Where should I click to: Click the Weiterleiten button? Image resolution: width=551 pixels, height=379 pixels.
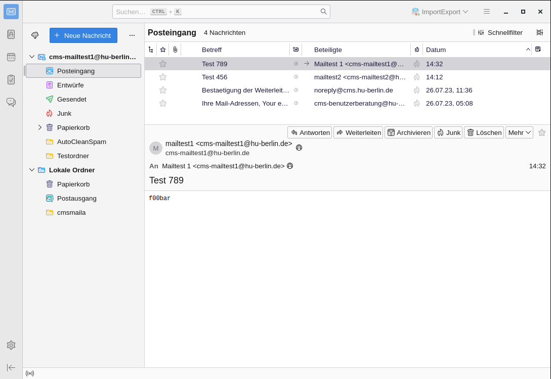358,132
